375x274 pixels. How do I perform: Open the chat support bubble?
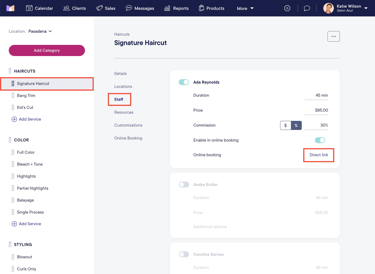307,8
